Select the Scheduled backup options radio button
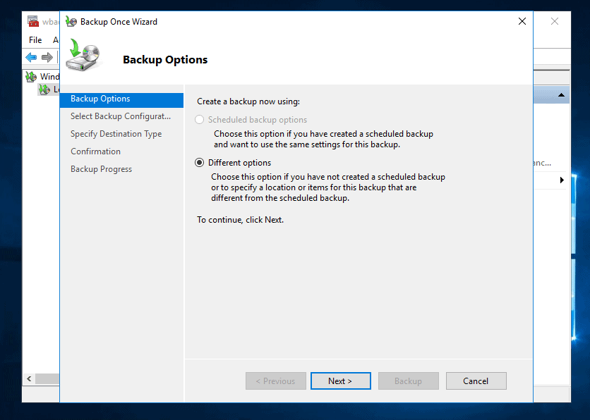Image resolution: width=590 pixels, height=420 pixels. [200, 120]
